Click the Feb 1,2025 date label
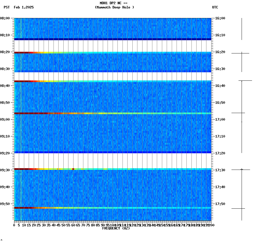 tap(23, 8)
